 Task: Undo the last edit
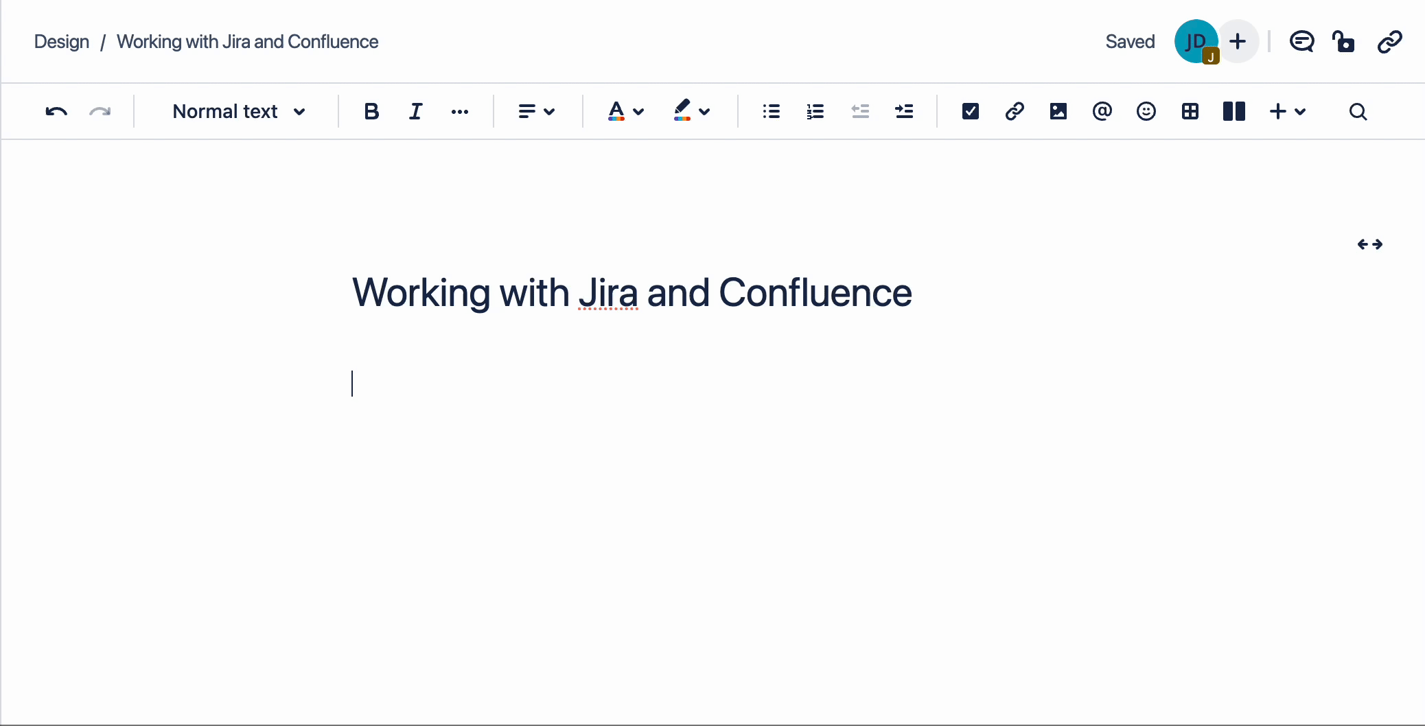pos(56,111)
